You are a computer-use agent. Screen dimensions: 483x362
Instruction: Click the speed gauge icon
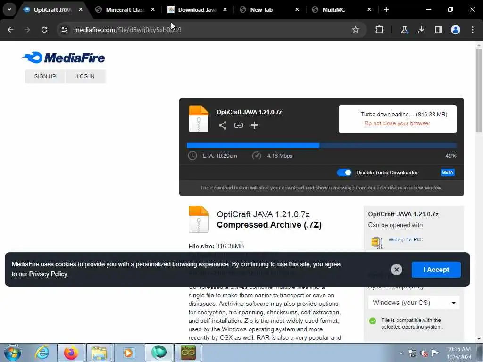[256, 156]
